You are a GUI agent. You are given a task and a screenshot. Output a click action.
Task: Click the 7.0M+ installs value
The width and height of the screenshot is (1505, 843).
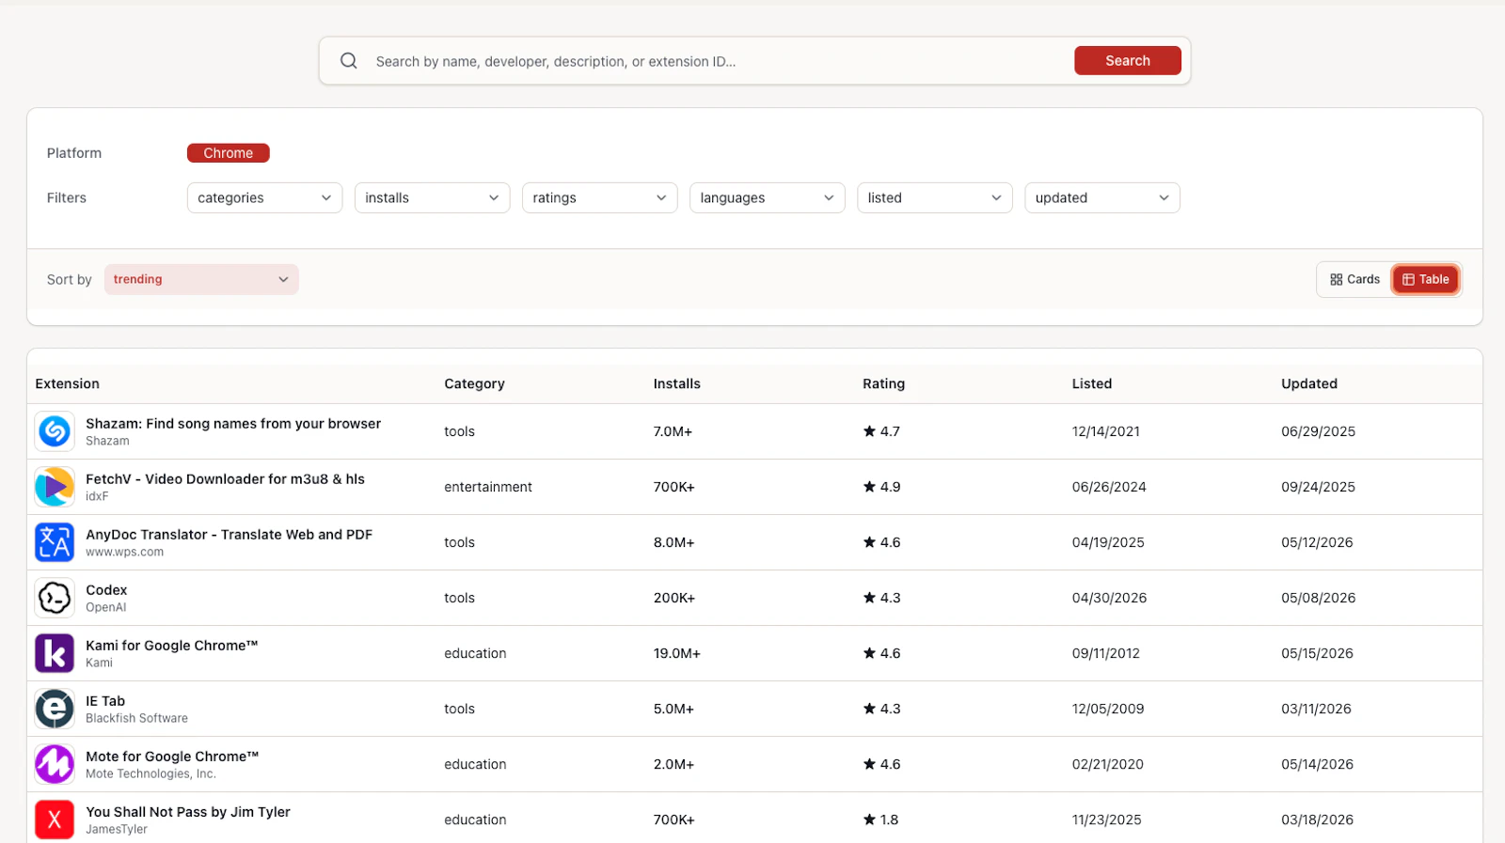pos(673,431)
